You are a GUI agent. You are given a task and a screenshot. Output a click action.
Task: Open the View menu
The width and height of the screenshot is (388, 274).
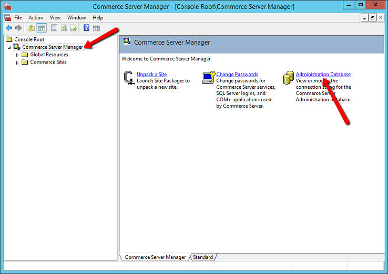click(x=55, y=17)
